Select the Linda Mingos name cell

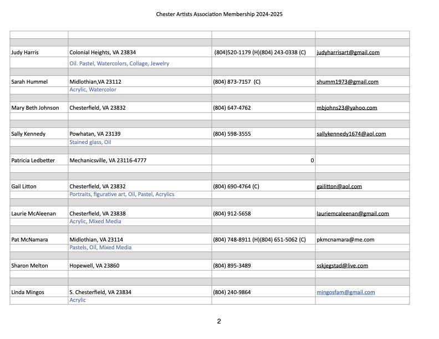tap(27, 292)
